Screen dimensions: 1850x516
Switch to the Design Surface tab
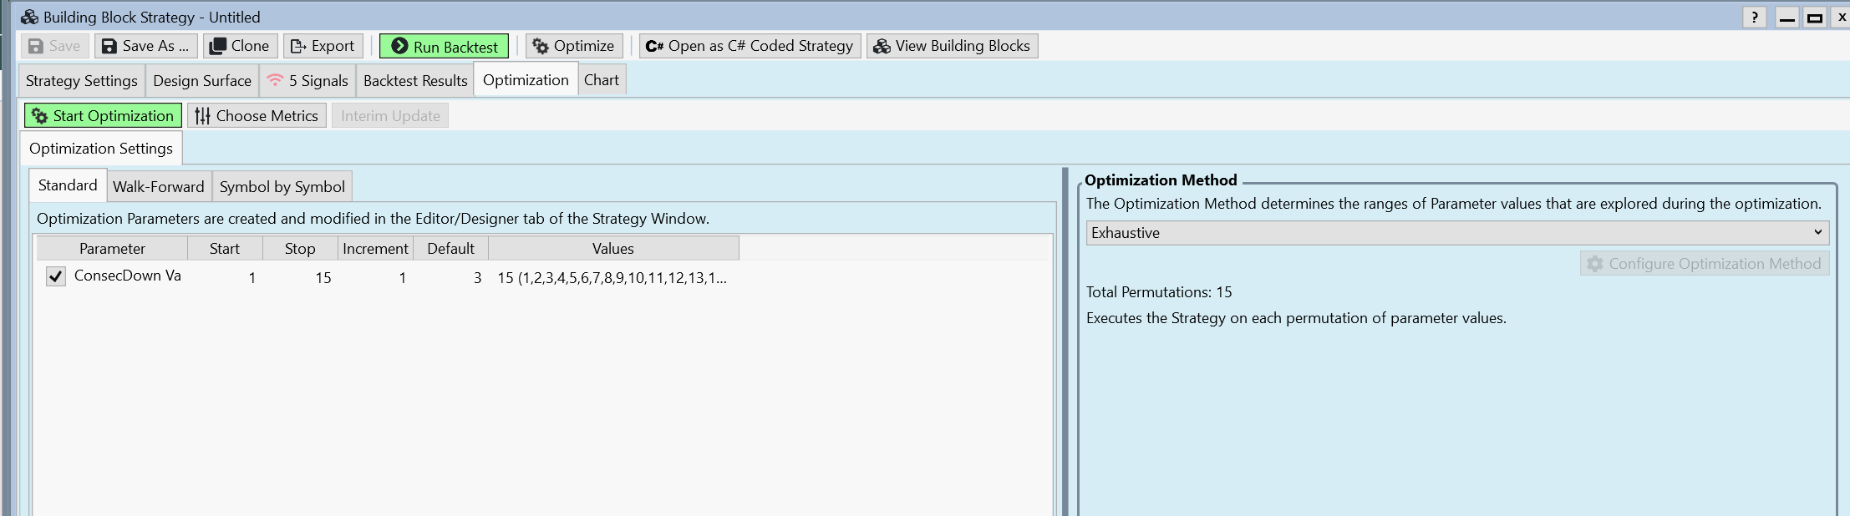pos(202,81)
